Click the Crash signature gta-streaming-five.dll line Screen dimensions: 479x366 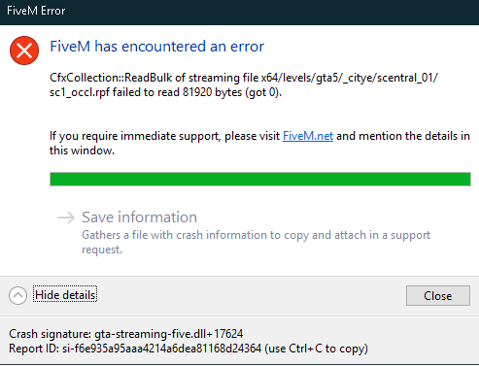[x=126, y=334]
